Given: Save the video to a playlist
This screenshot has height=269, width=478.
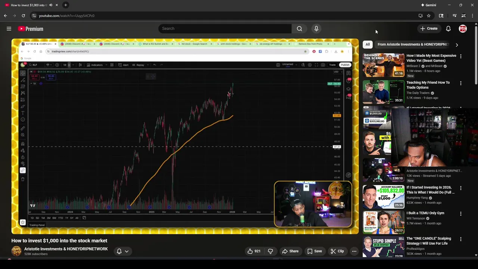Looking at the screenshot, I should (314, 251).
